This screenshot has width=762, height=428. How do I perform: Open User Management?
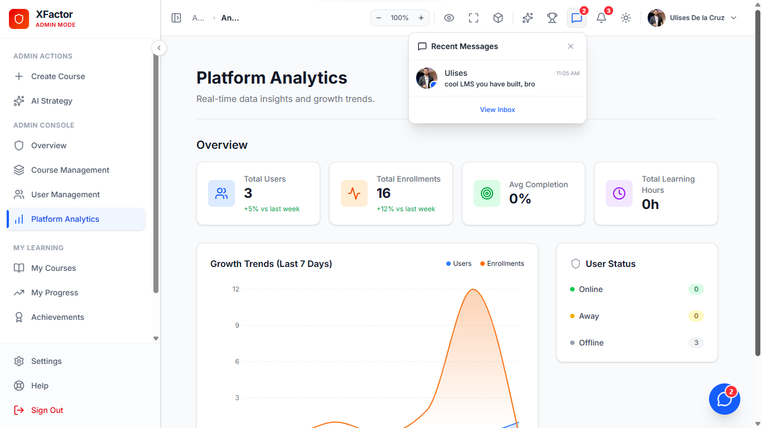(76, 194)
